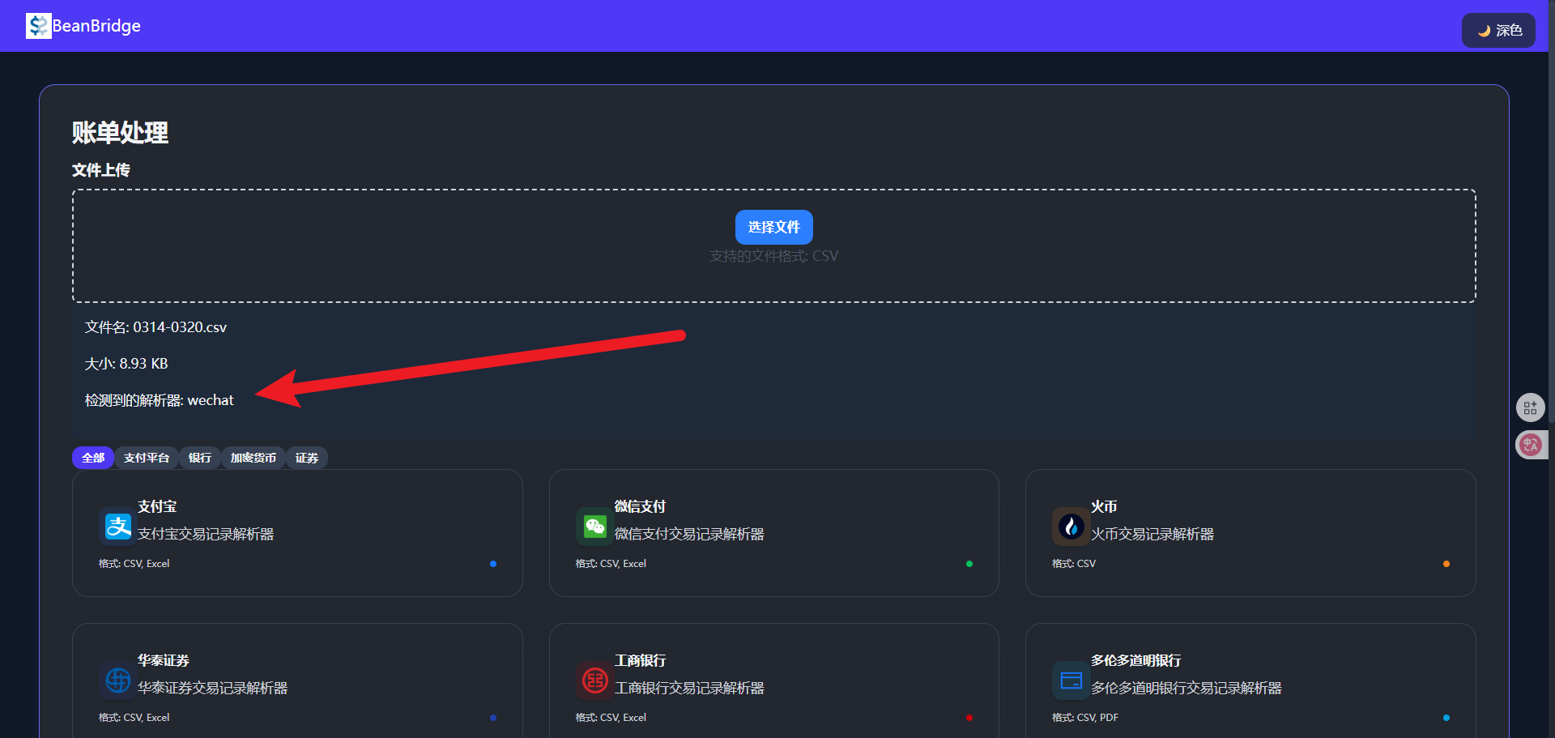Screen dimensions: 1555x738
Task: Toggle the 深色 dark mode button
Action: pos(1498,30)
